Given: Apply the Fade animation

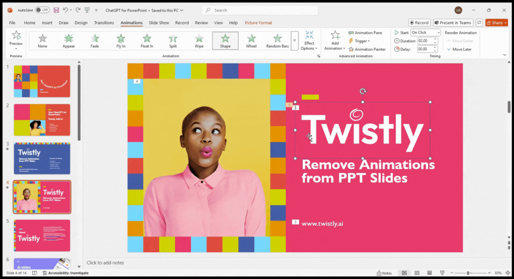Looking at the screenshot, I should pos(95,41).
